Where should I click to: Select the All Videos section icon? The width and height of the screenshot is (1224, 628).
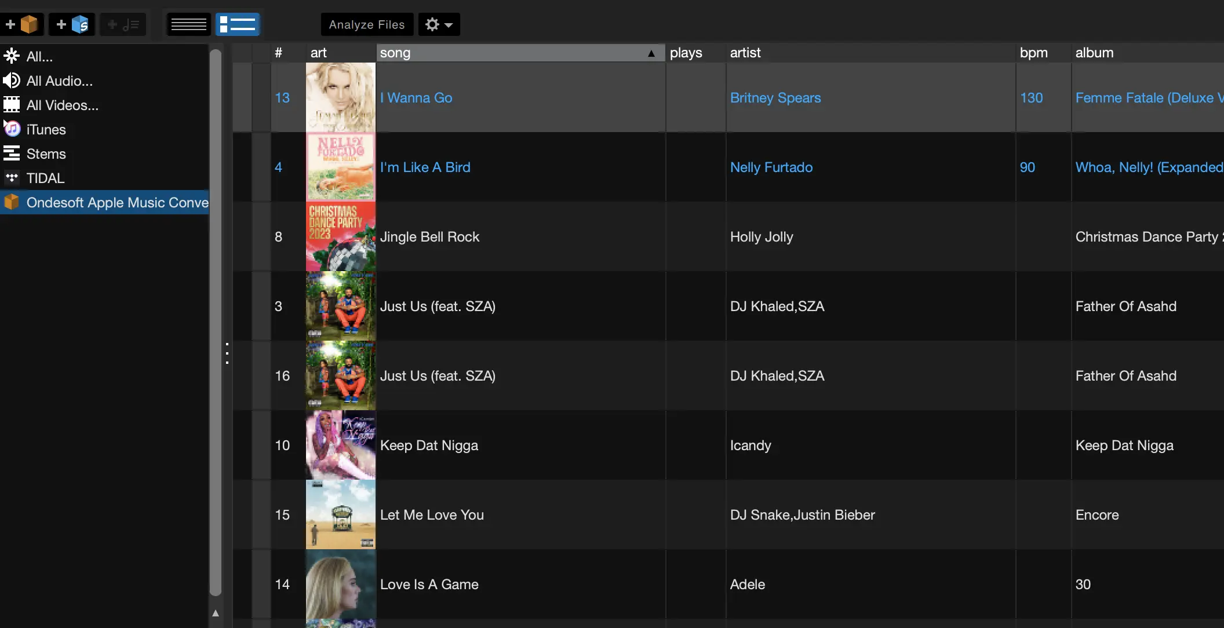click(12, 105)
